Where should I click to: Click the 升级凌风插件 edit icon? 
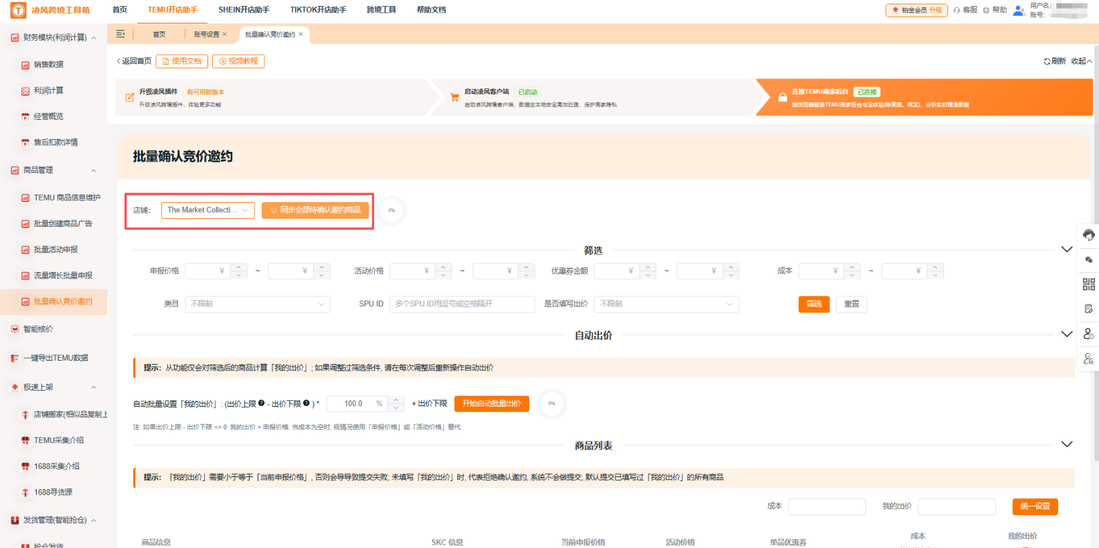click(130, 98)
